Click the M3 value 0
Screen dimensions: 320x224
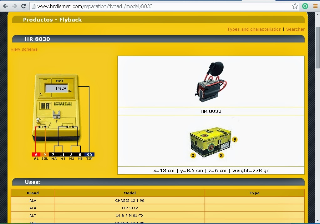click(x=80, y=155)
